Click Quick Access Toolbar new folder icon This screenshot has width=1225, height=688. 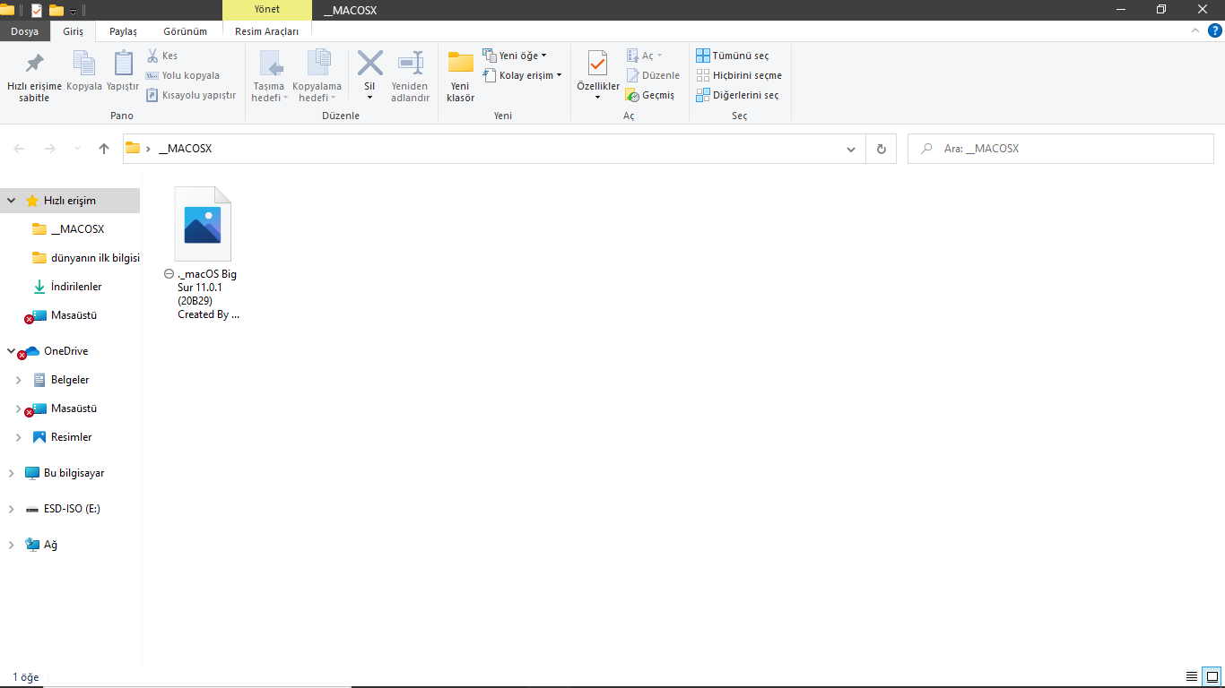(x=56, y=11)
